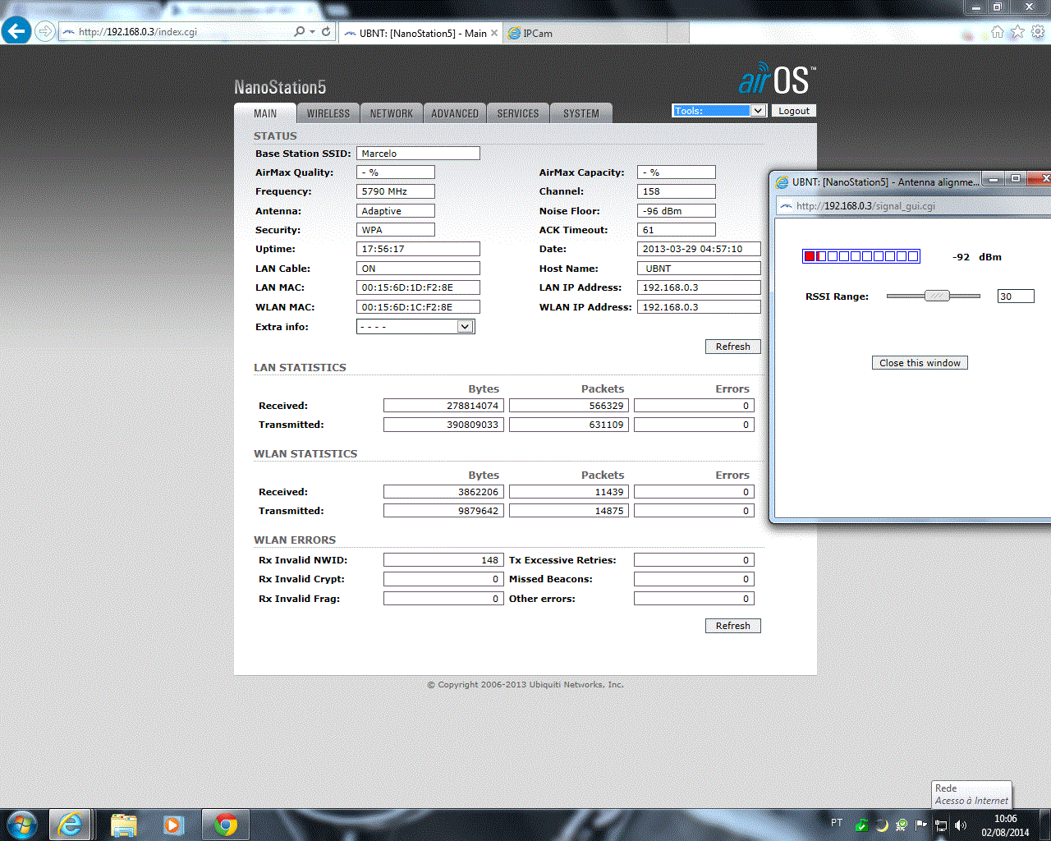The height and width of the screenshot is (841, 1051).
Task: Open the browser Tools gear icon
Action: pyautogui.click(x=1038, y=32)
